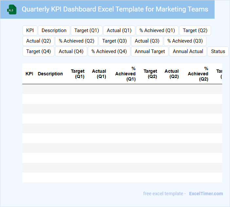The width and height of the screenshot is (230, 207).
Task: Click the Actual (Q1) tag chip
Action: pyautogui.click(x=119, y=30)
